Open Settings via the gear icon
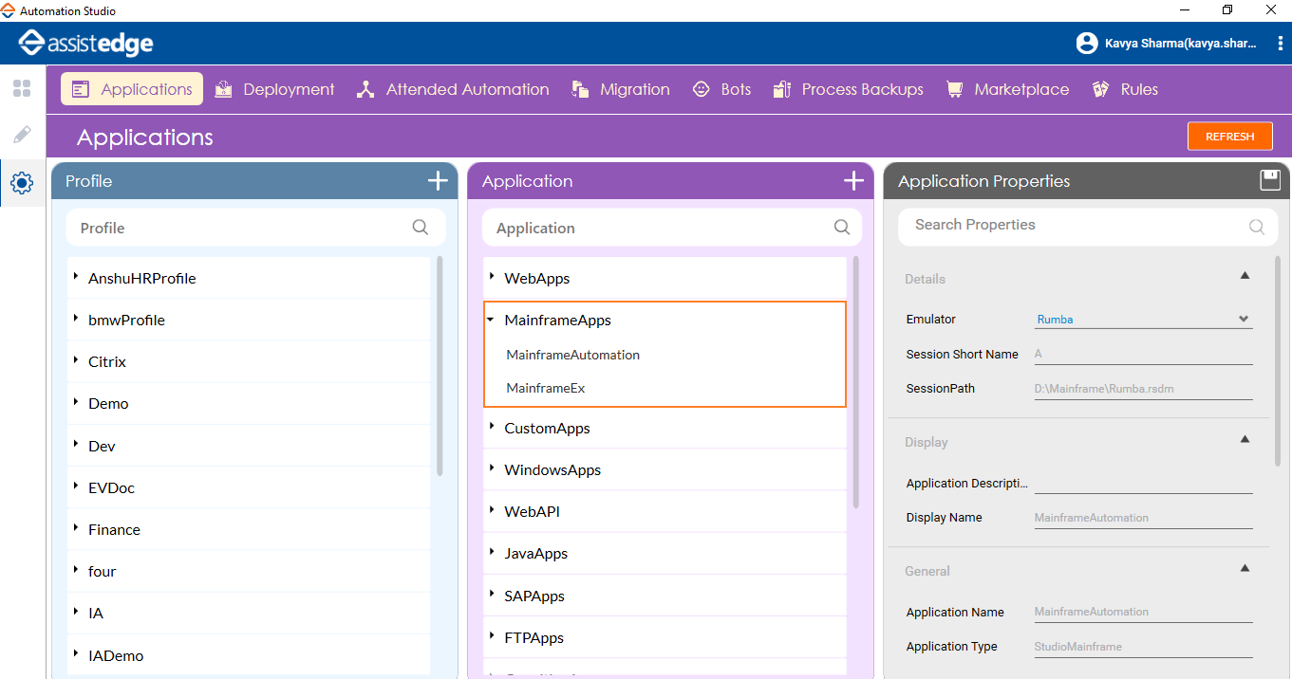1292x679 pixels. [x=22, y=183]
